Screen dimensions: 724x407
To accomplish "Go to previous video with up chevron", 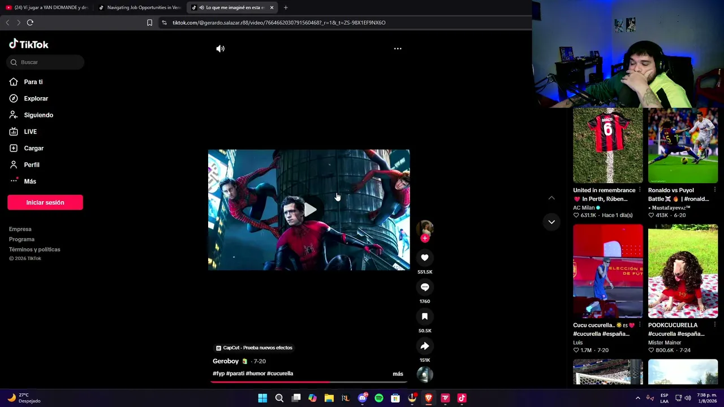I will [x=551, y=198].
